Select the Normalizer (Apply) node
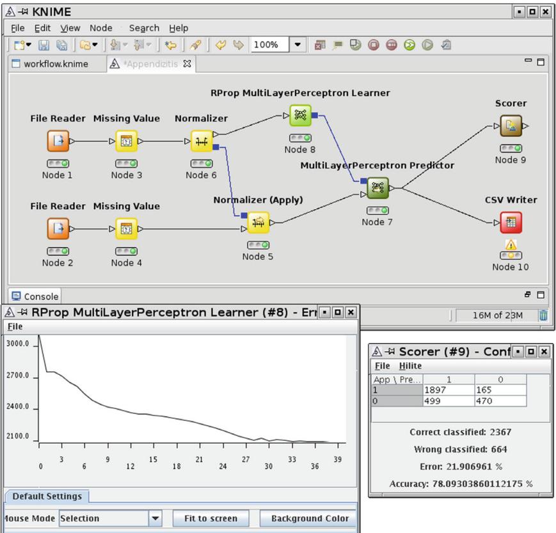The image size is (556, 533). (x=258, y=222)
